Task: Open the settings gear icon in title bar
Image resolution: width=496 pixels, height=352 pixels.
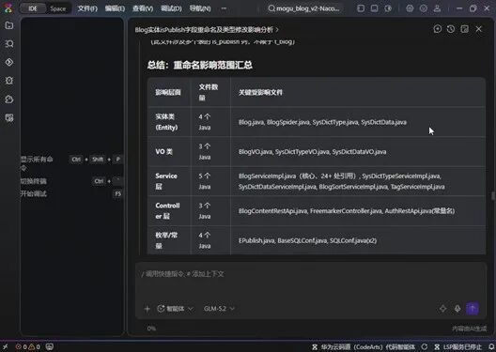Action: [410, 8]
